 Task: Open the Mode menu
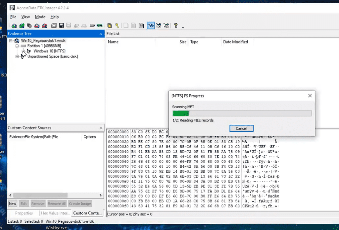[40, 17]
